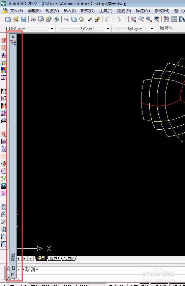Select the Pan realtime hand tool

click(133, 19)
